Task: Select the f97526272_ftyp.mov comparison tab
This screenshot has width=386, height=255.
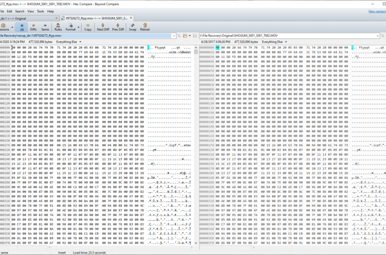Action: coord(96,18)
